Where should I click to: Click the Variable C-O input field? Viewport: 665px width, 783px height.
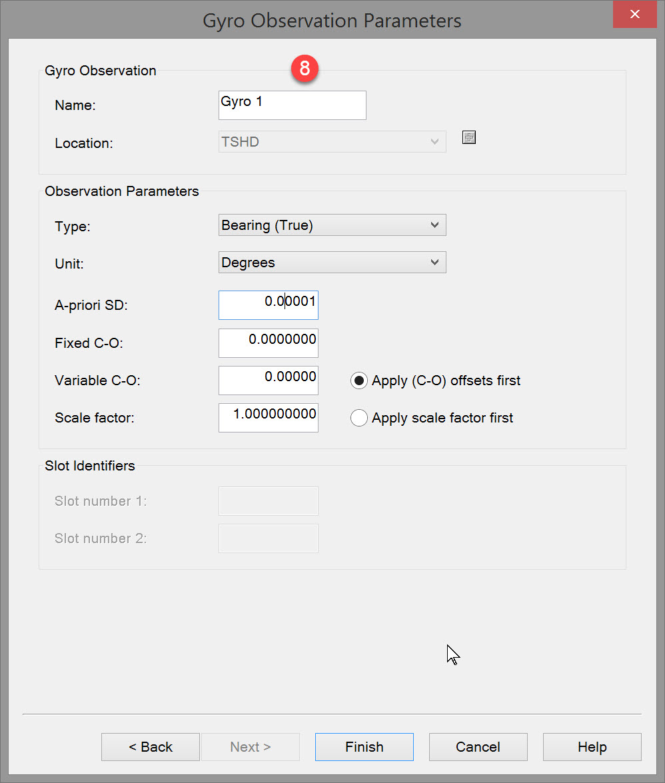click(x=268, y=381)
